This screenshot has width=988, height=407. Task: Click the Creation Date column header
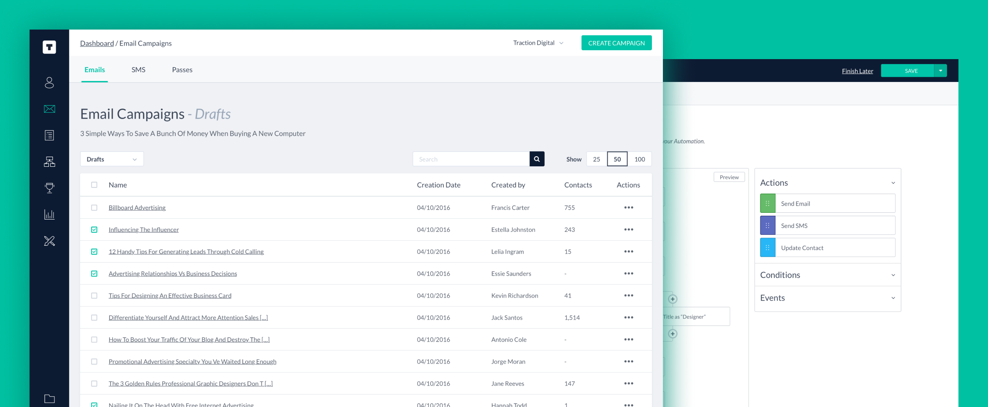[439, 185]
